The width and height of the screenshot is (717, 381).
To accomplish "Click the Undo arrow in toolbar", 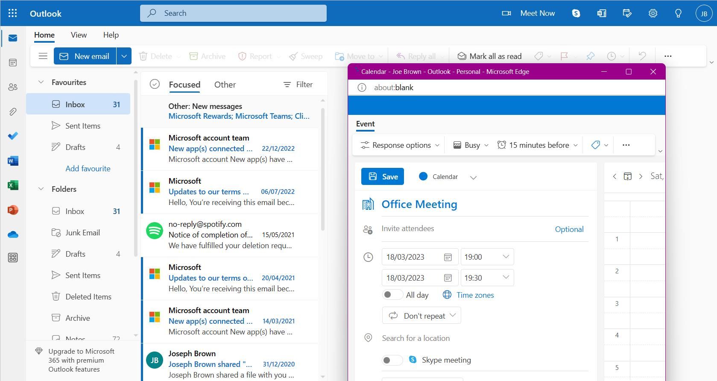I will point(642,56).
